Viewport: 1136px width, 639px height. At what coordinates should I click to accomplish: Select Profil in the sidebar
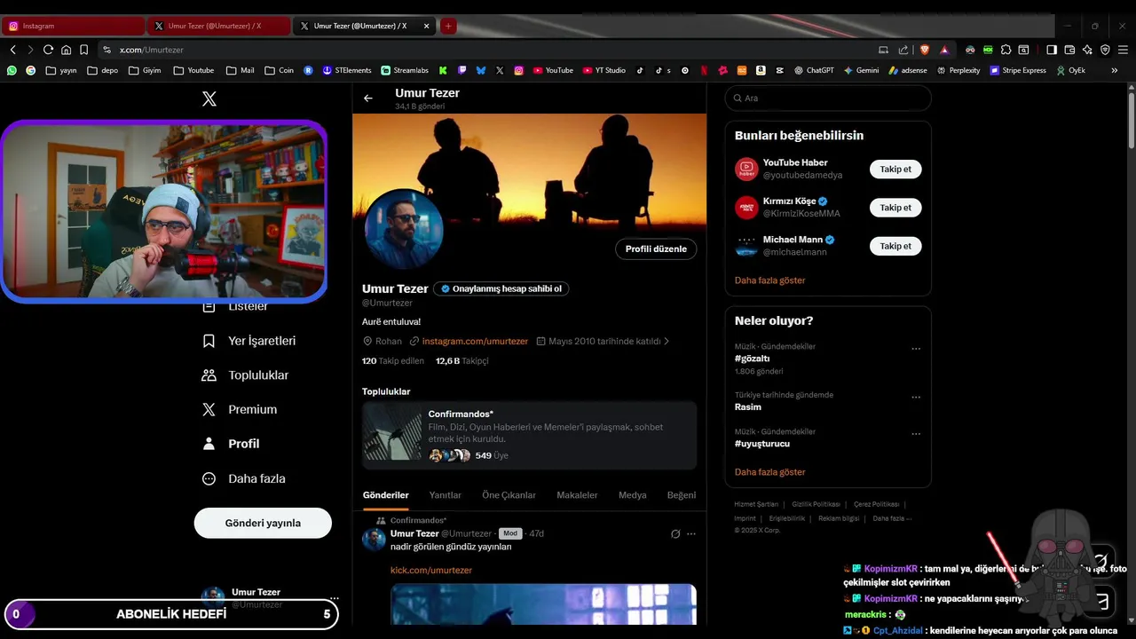pos(232,444)
